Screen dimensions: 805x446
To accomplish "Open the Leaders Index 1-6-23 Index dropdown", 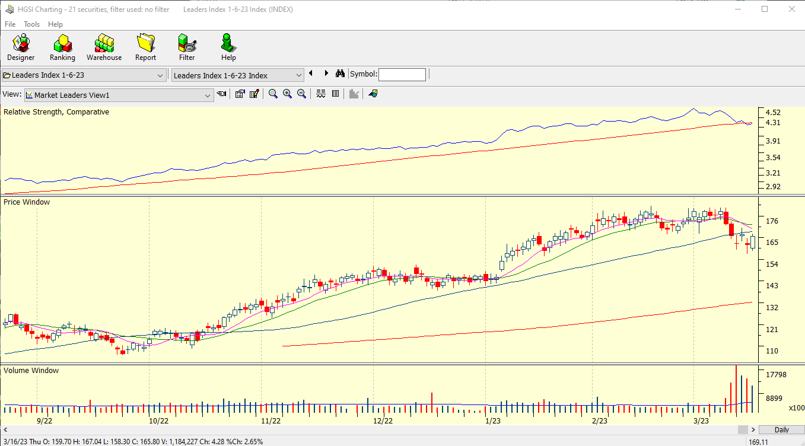I will pos(238,75).
